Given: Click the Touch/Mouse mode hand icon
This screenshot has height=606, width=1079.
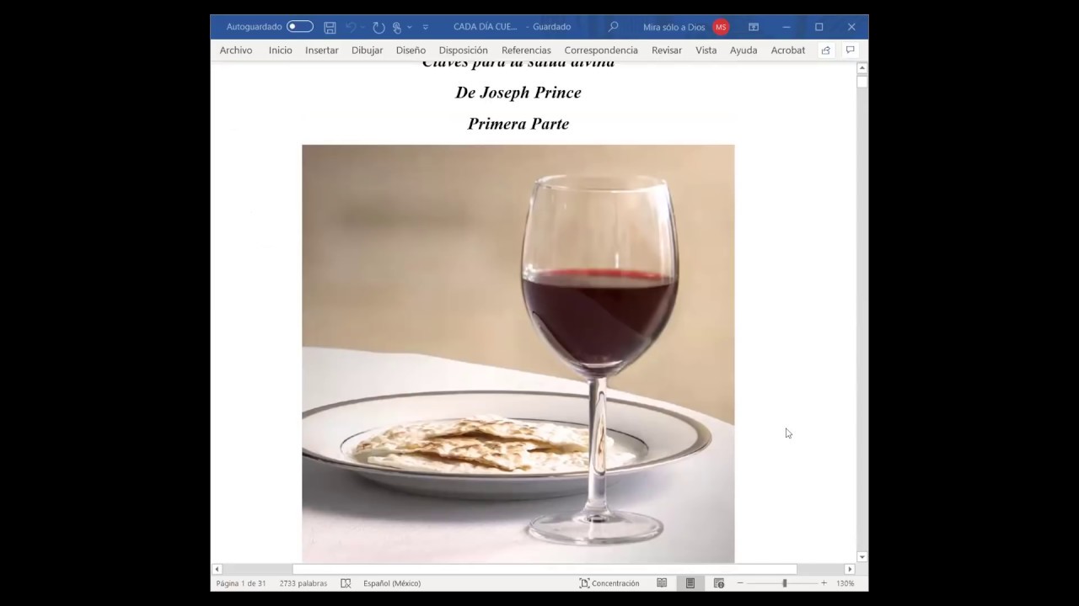Looking at the screenshot, I should (x=397, y=27).
